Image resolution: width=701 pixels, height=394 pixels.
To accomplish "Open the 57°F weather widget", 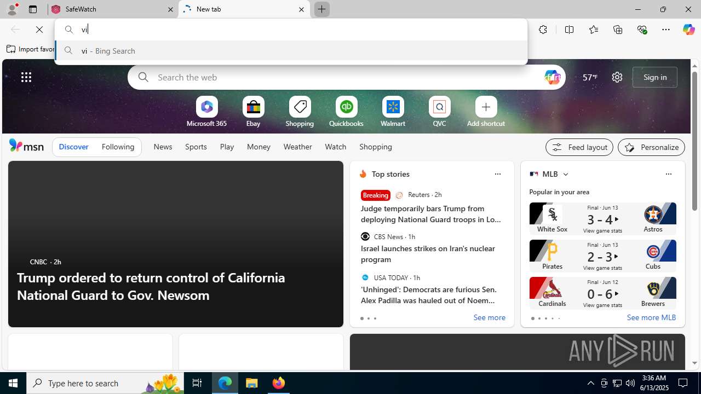I will click(590, 77).
